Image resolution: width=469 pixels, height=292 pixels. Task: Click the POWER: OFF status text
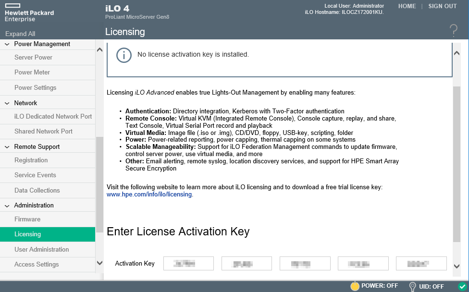click(x=380, y=286)
